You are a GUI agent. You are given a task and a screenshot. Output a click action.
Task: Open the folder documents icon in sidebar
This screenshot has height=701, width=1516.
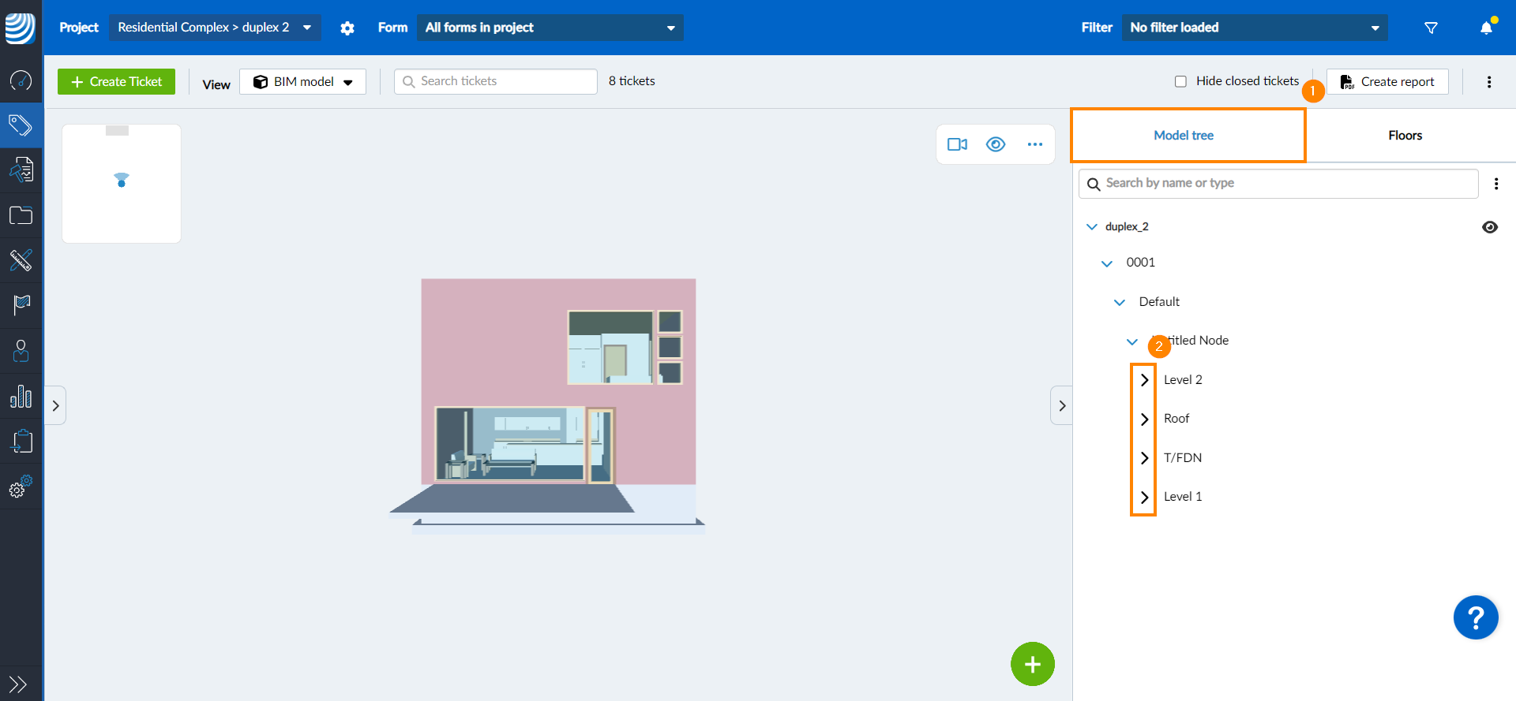tap(21, 215)
